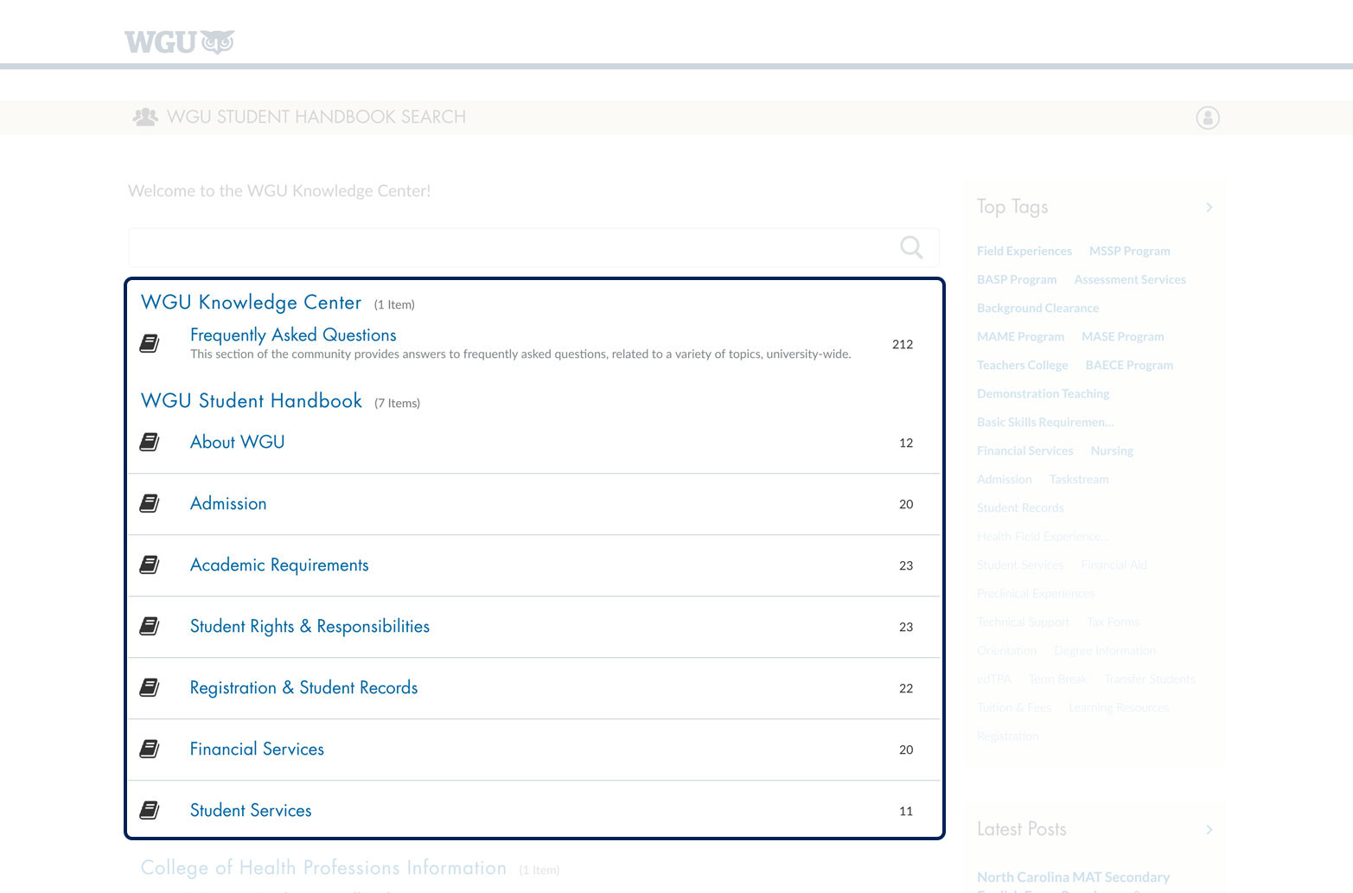
Task: Open the Top Tags heading
Action: 1012,207
